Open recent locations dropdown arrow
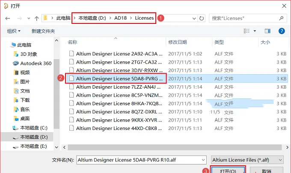291x173 pixels. click(x=29, y=18)
